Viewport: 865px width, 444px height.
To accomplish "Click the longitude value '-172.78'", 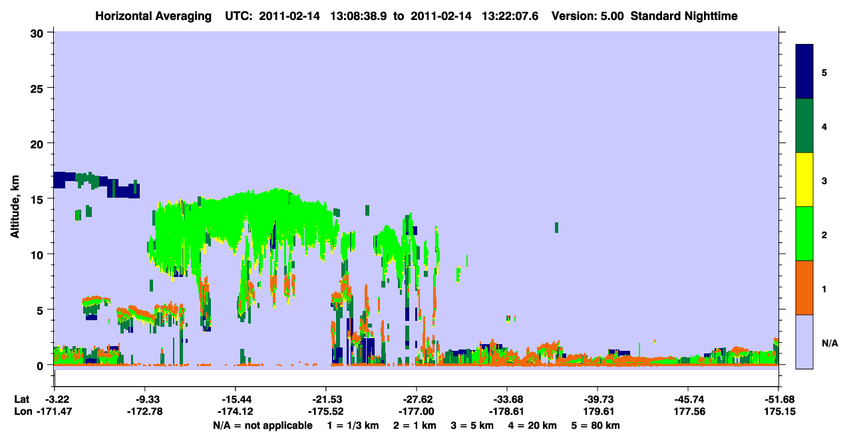I will point(144,412).
